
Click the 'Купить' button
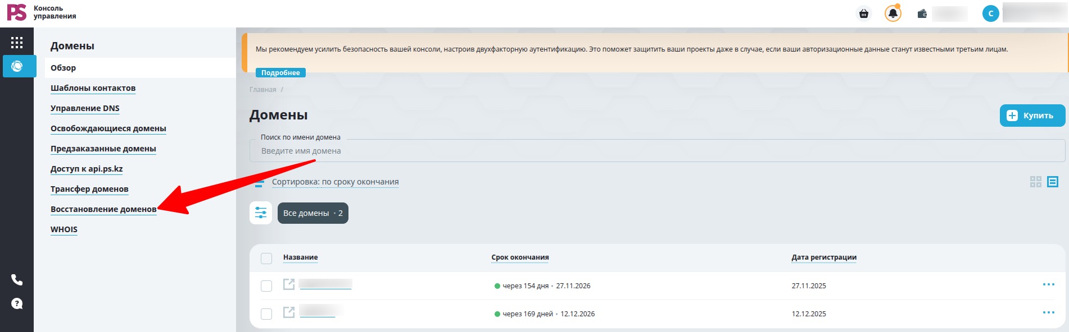pyautogui.click(x=1032, y=116)
